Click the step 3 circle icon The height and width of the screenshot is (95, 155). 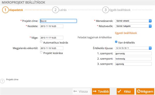(106, 10)
